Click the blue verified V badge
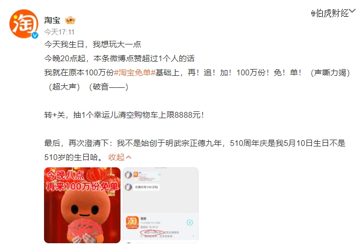This screenshot has height=250, width=361. tap(35, 35)
